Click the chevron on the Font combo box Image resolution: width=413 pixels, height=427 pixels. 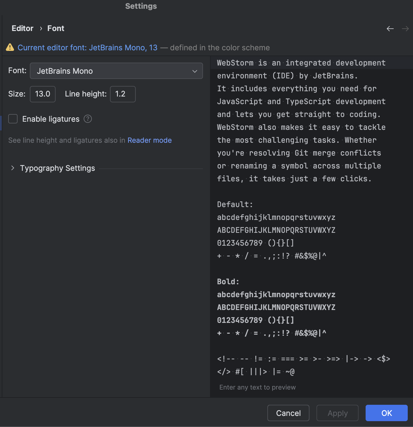[195, 71]
